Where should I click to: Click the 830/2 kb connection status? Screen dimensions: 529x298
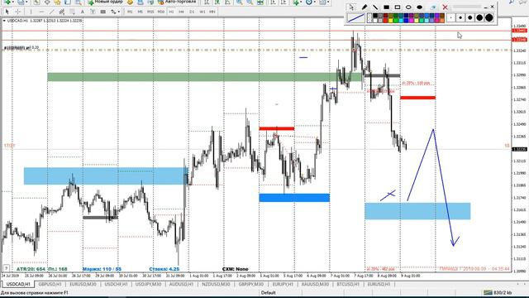pyautogui.click(x=498, y=292)
